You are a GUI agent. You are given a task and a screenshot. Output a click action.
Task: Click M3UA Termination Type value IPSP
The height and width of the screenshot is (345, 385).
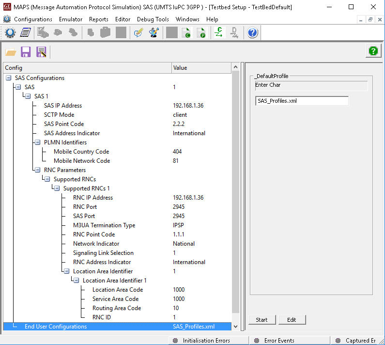[178, 225]
